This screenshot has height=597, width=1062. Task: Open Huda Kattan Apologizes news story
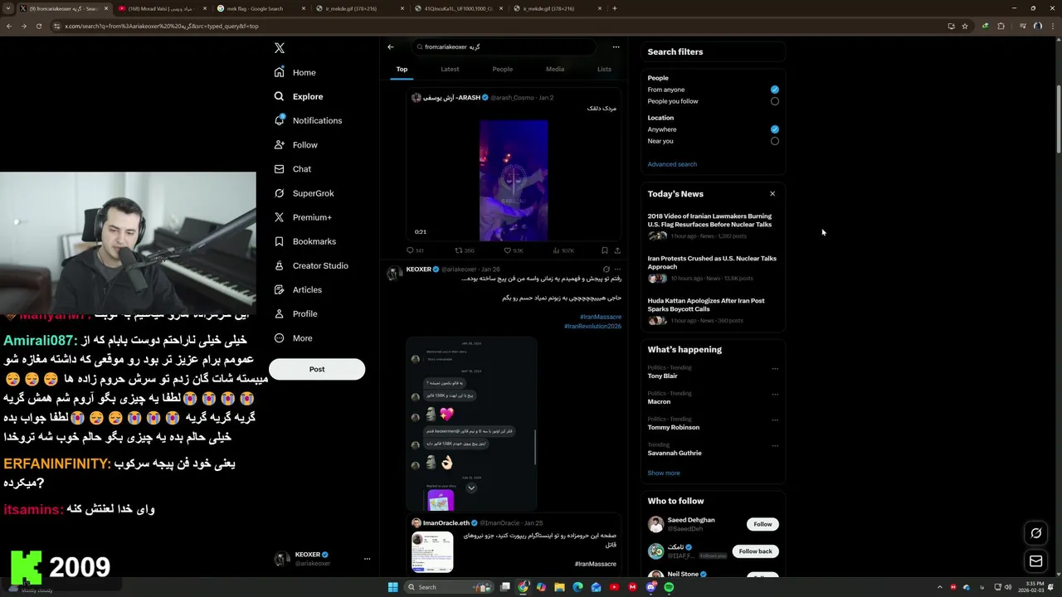pos(713,311)
